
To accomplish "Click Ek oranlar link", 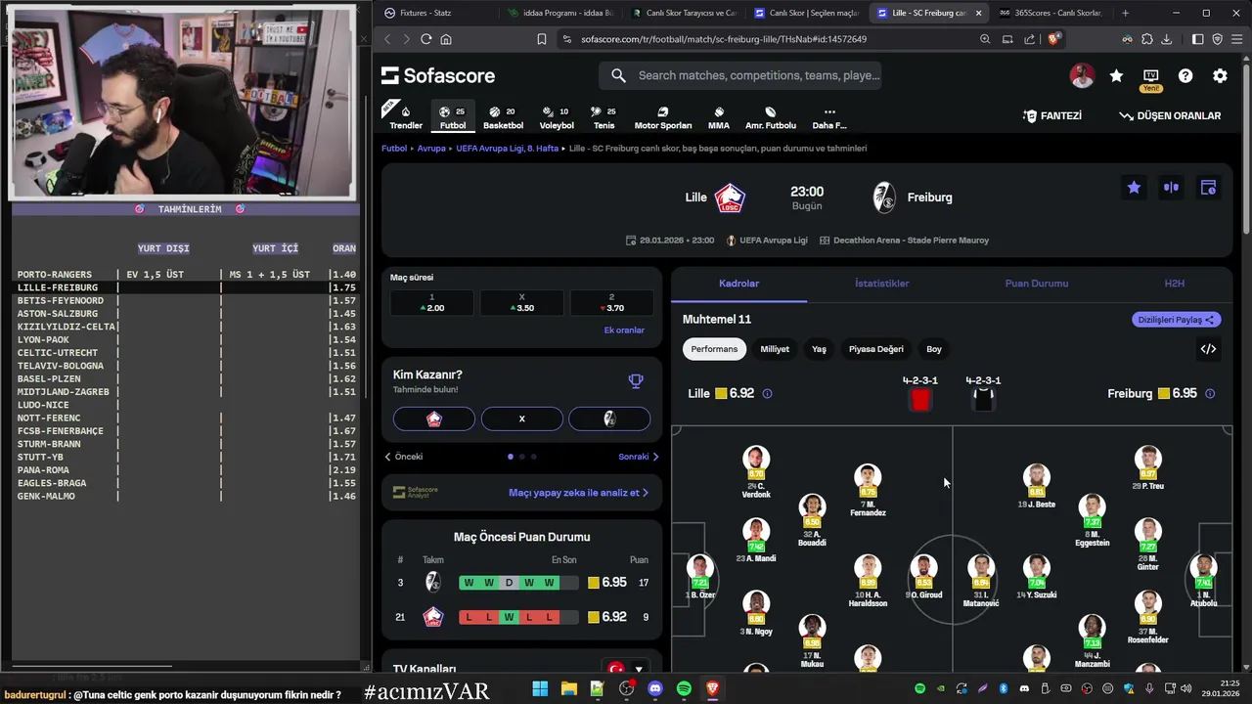I will (x=624, y=330).
